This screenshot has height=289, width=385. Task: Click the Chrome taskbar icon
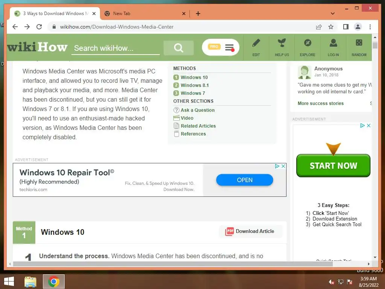[x=54, y=281]
